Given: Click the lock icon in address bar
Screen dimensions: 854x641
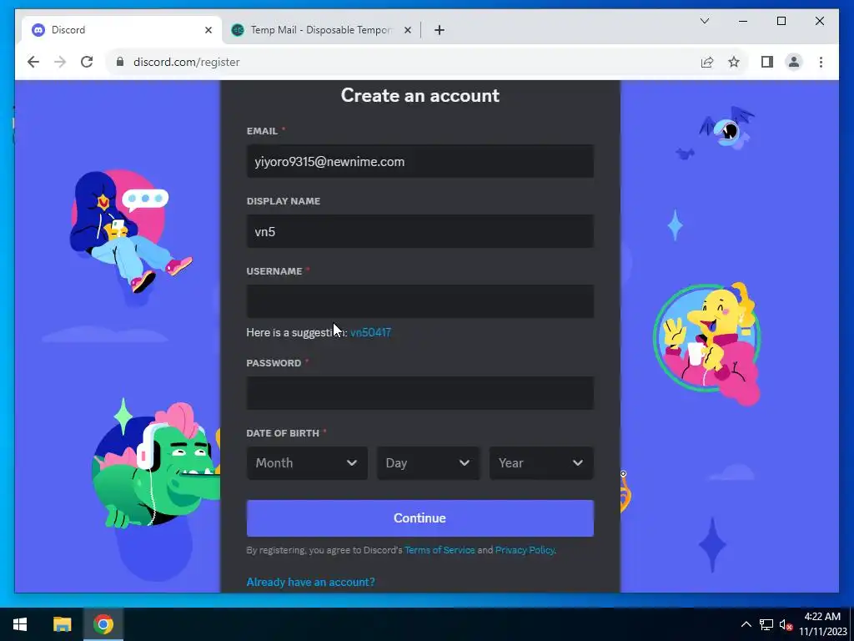Looking at the screenshot, I should pyautogui.click(x=120, y=62).
